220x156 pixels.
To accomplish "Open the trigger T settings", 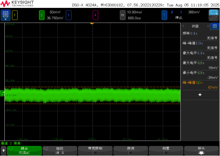I will 164,15.
